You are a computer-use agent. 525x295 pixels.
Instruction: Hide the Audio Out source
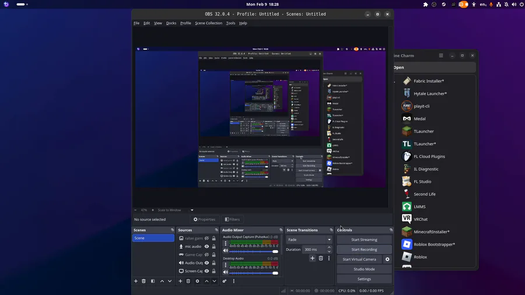click(206, 263)
